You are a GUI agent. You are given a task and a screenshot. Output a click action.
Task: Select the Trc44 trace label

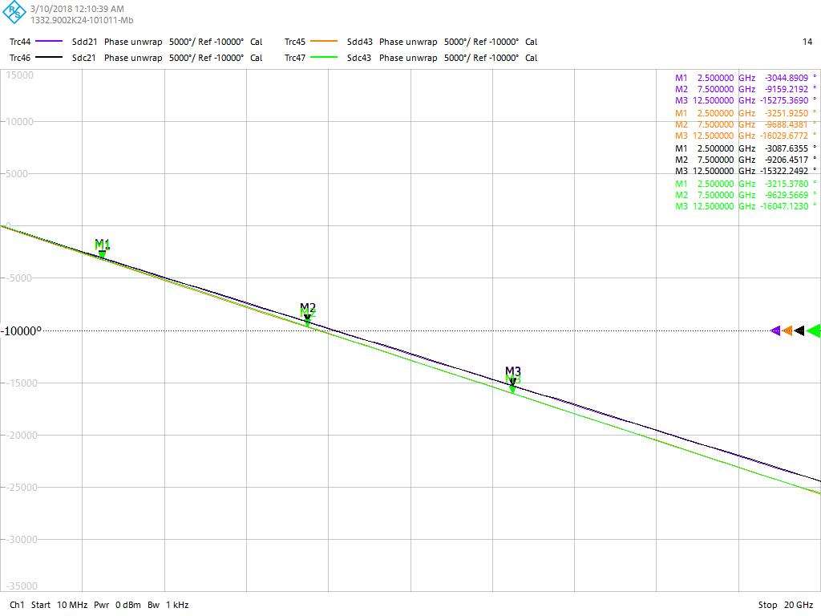(21, 42)
